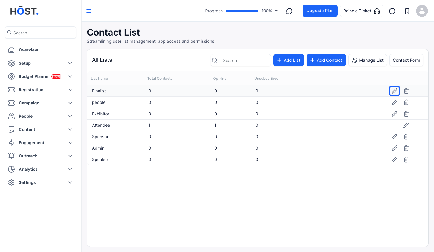434x252 pixels.
Task: Click the All Lists search magnifier icon
Action: point(215,60)
